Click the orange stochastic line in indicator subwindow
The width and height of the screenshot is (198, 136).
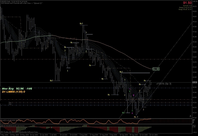coord(76,121)
